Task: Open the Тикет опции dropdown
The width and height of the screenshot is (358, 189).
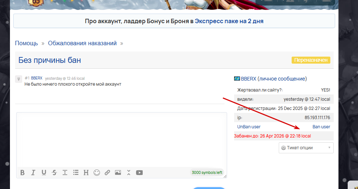Action: [306, 148]
